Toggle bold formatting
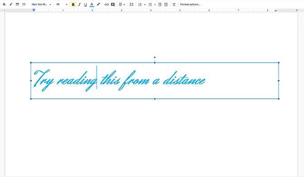The height and width of the screenshot is (177, 304). [x=73, y=5]
